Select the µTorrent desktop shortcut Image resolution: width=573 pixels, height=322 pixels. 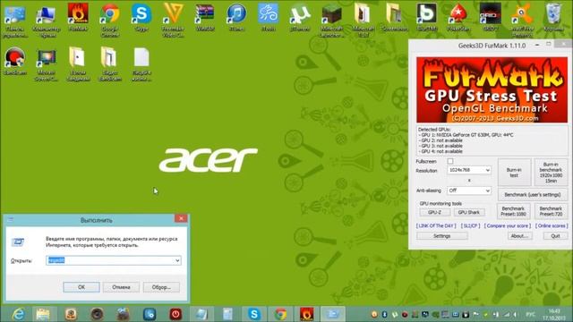pyautogui.click(x=300, y=17)
